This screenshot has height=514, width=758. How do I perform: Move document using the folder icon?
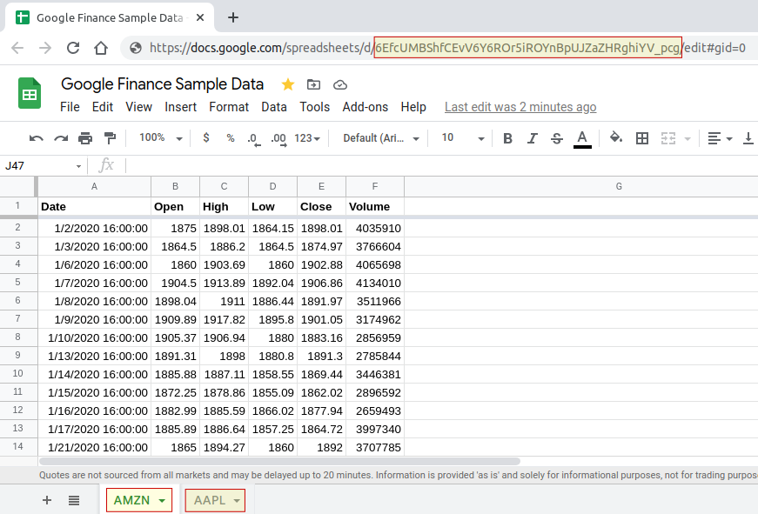coord(313,84)
